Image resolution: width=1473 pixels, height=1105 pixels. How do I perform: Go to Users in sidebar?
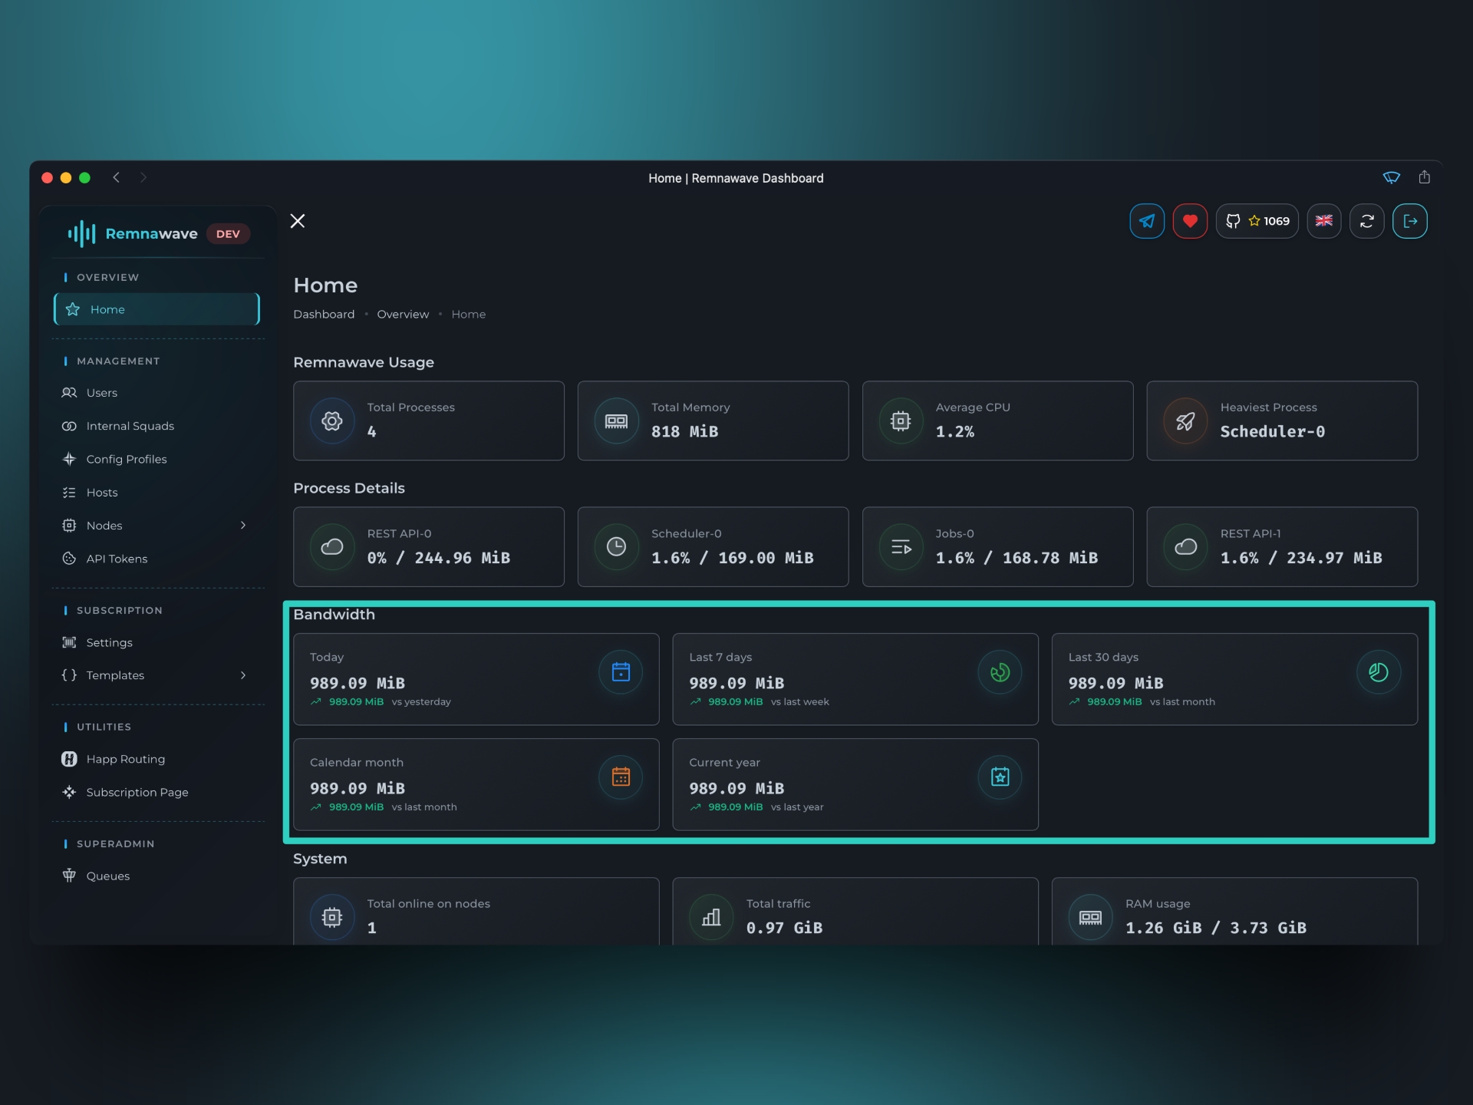102,393
